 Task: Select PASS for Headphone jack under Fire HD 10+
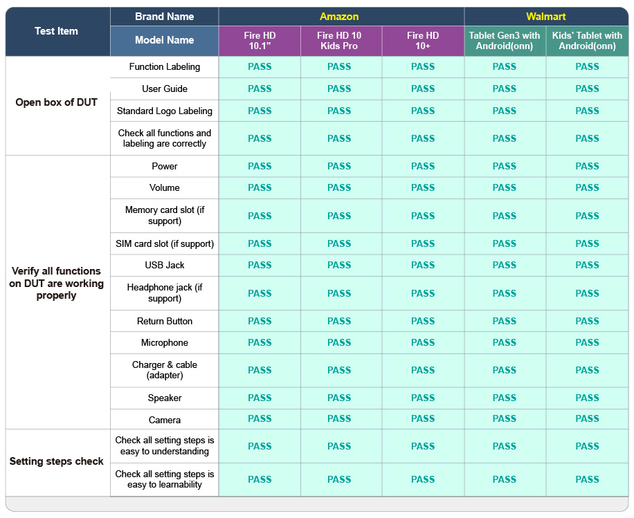[423, 293]
